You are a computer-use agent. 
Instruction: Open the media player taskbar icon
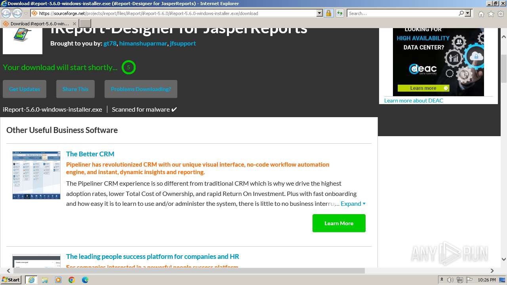tap(58, 280)
